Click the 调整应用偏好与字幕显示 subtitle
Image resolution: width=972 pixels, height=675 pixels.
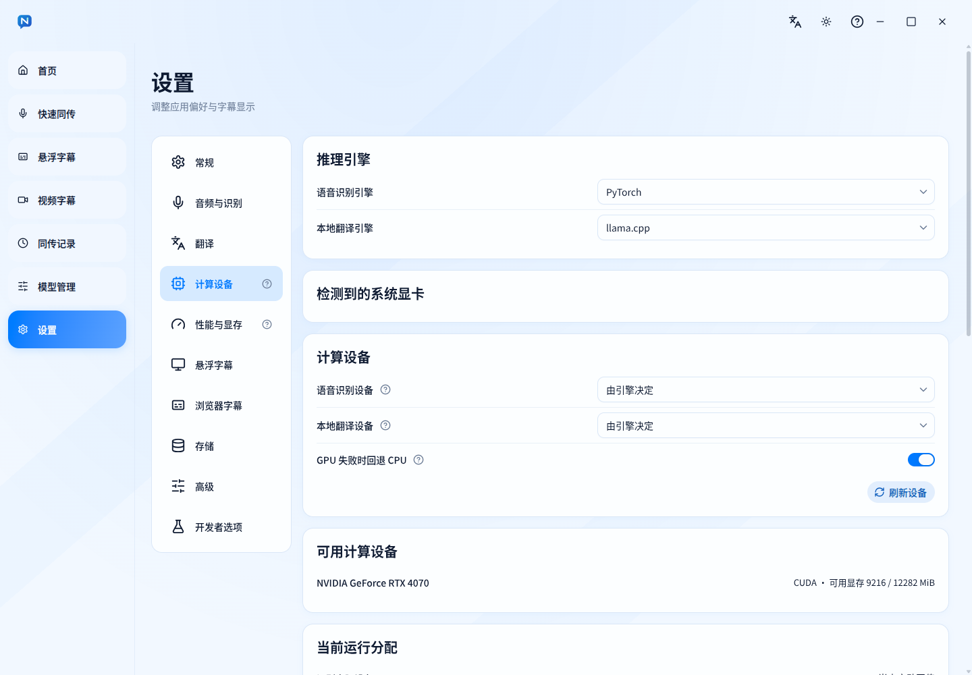coord(203,107)
